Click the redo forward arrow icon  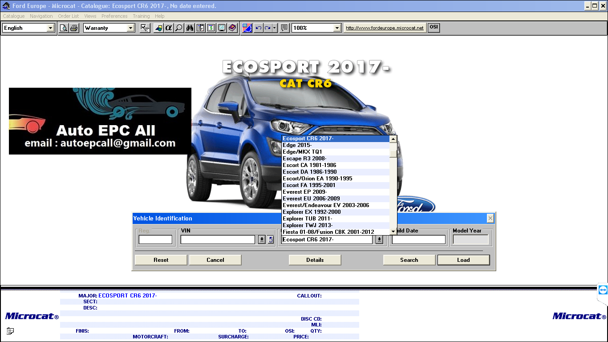click(268, 28)
